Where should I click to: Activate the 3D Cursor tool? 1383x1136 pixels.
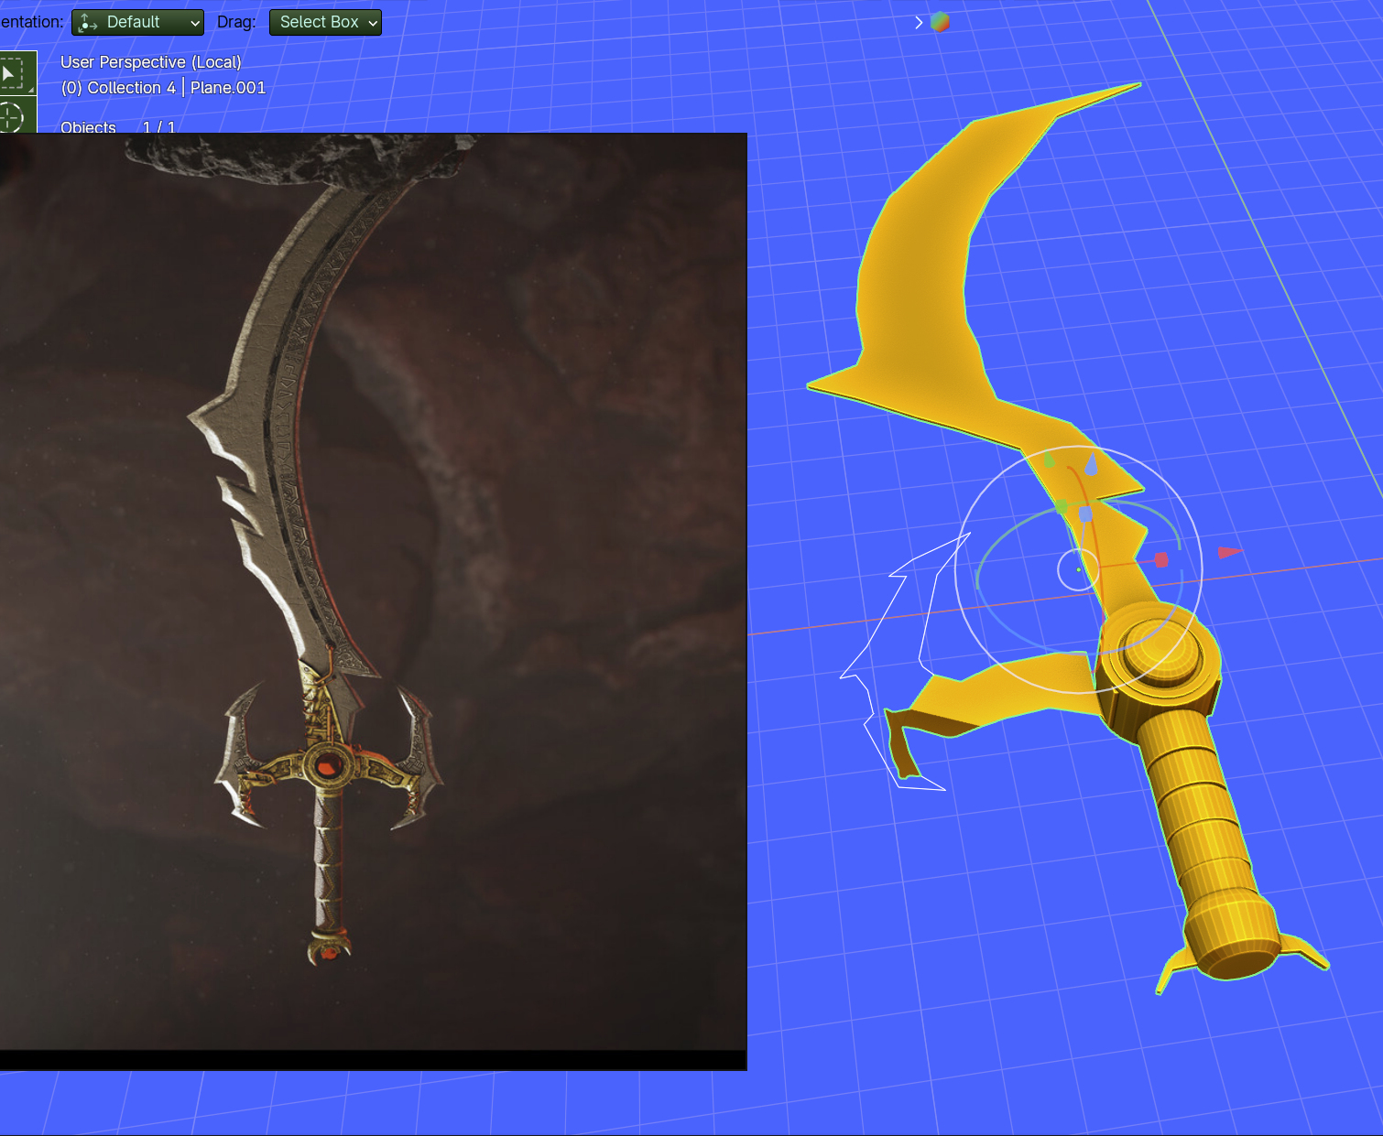13,116
